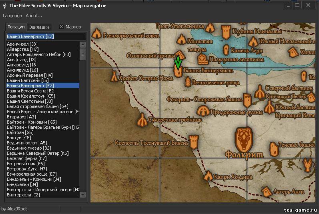This screenshot has width=319, height=214.
Task: Select Ветровая Дуга [H7] entry
Action: point(43,169)
